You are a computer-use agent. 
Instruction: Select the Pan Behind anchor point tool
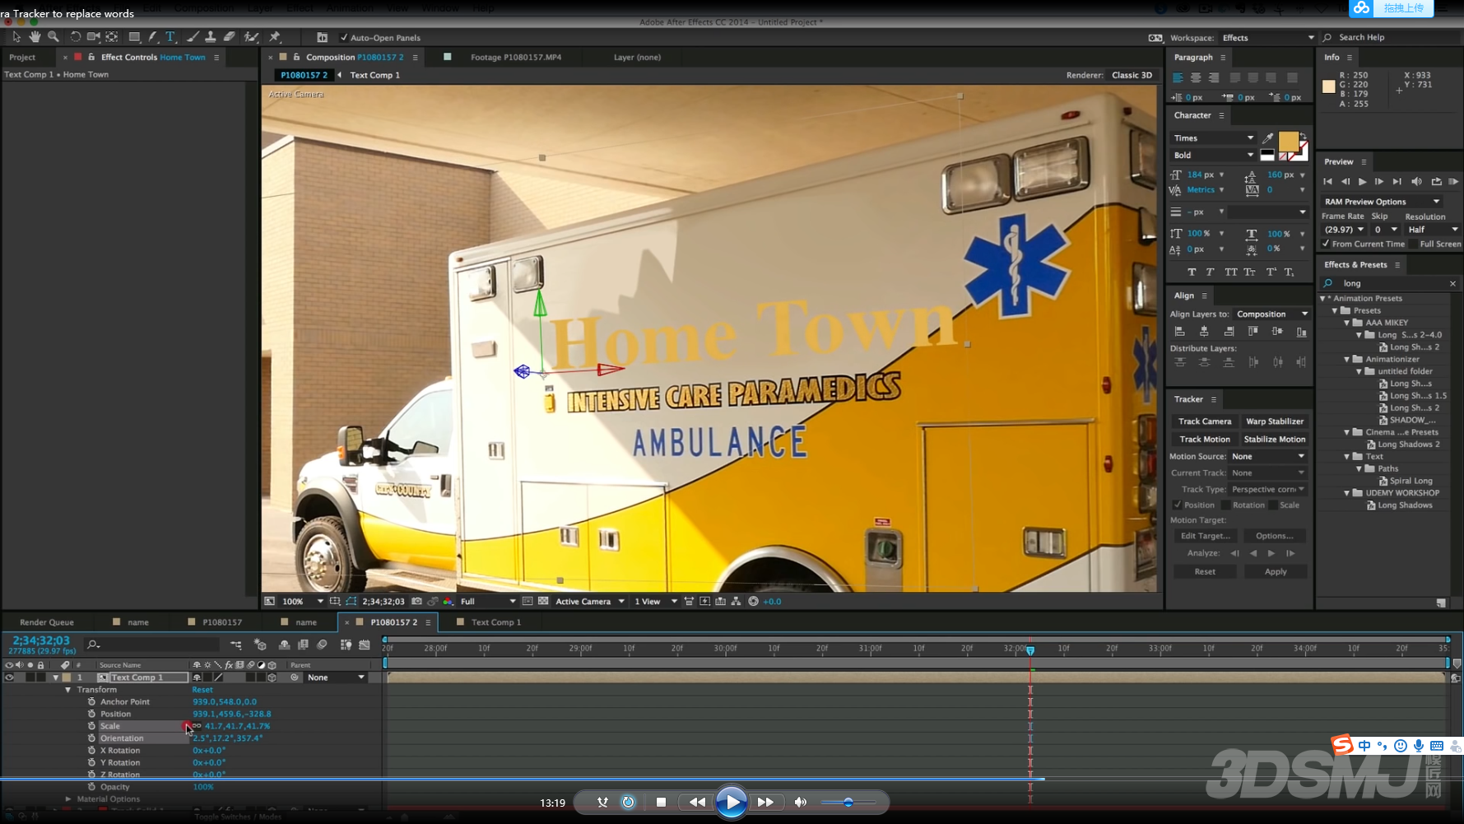[112, 37]
